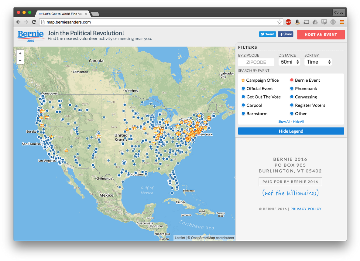The height and width of the screenshot is (261, 360).
Task: Toggle the Register Voters filter
Action: (308, 105)
